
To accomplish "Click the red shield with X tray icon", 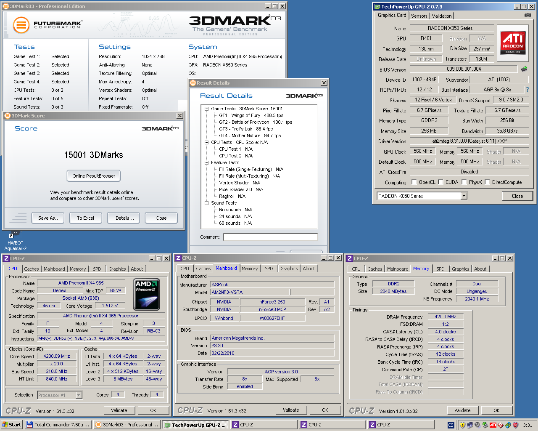I will pyautogui.click(x=516, y=425).
